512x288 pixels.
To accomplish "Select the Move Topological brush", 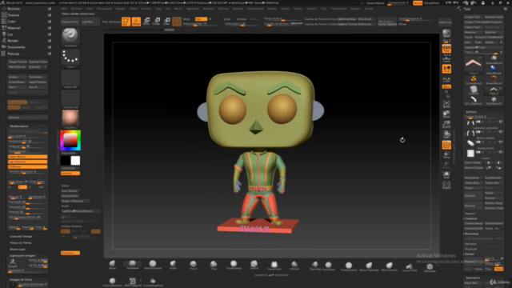I will point(369,266).
